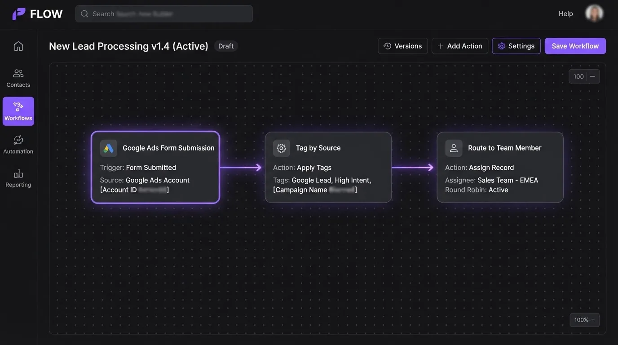Image resolution: width=618 pixels, height=345 pixels.
Task: Click the search magnifier icon
Action: point(84,14)
